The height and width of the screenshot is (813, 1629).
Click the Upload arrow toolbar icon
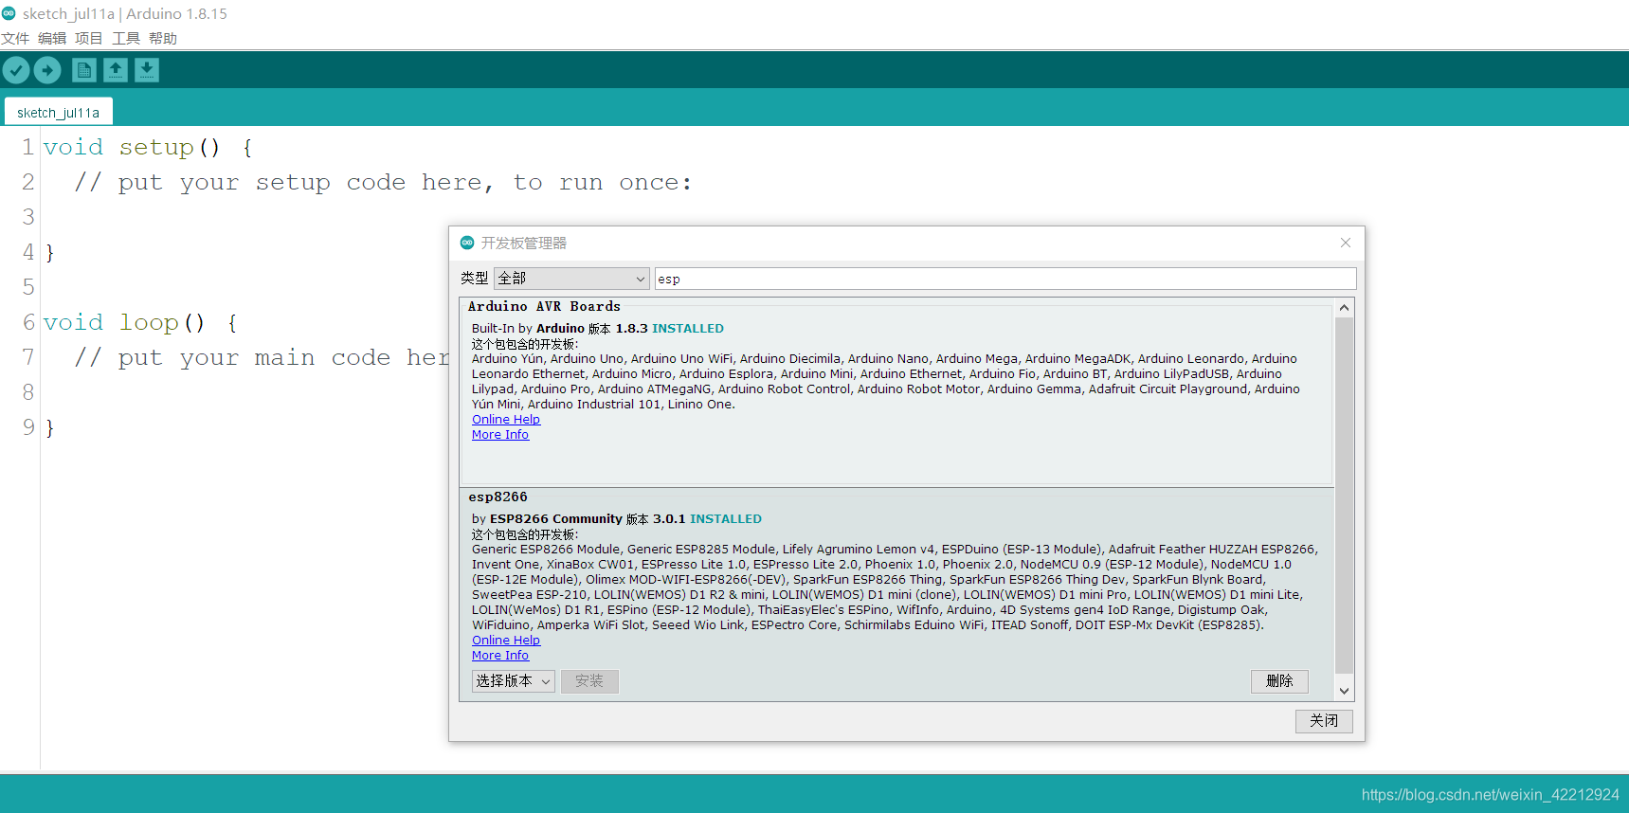[47, 70]
